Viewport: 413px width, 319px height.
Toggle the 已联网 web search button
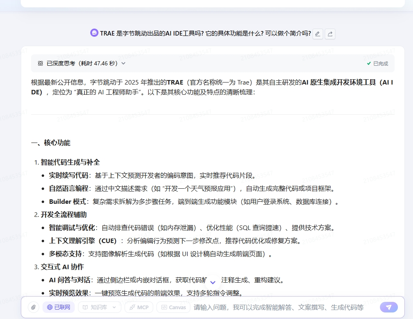[x=58, y=307]
